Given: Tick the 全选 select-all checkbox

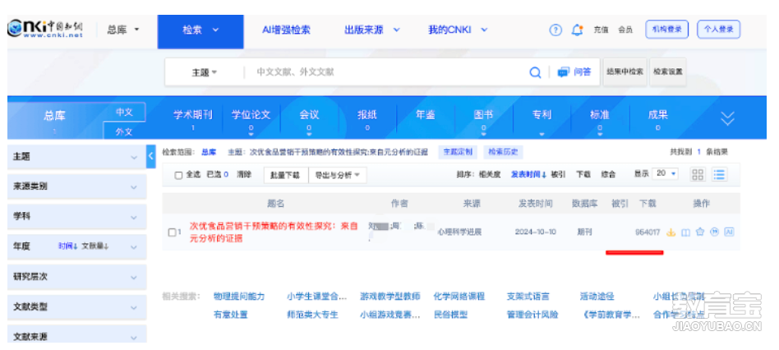Looking at the screenshot, I should tap(179, 175).
